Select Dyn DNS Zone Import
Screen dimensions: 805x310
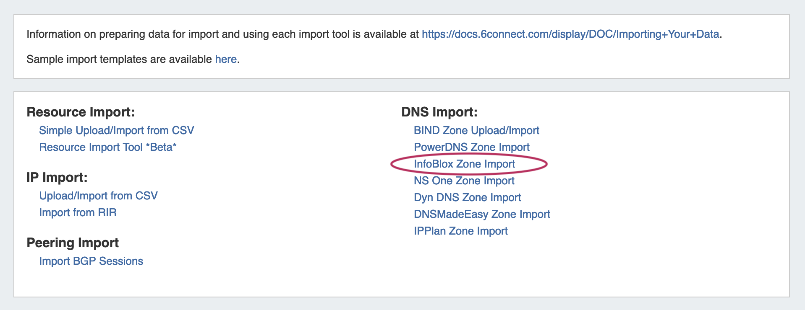pyautogui.click(x=467, y=198)
